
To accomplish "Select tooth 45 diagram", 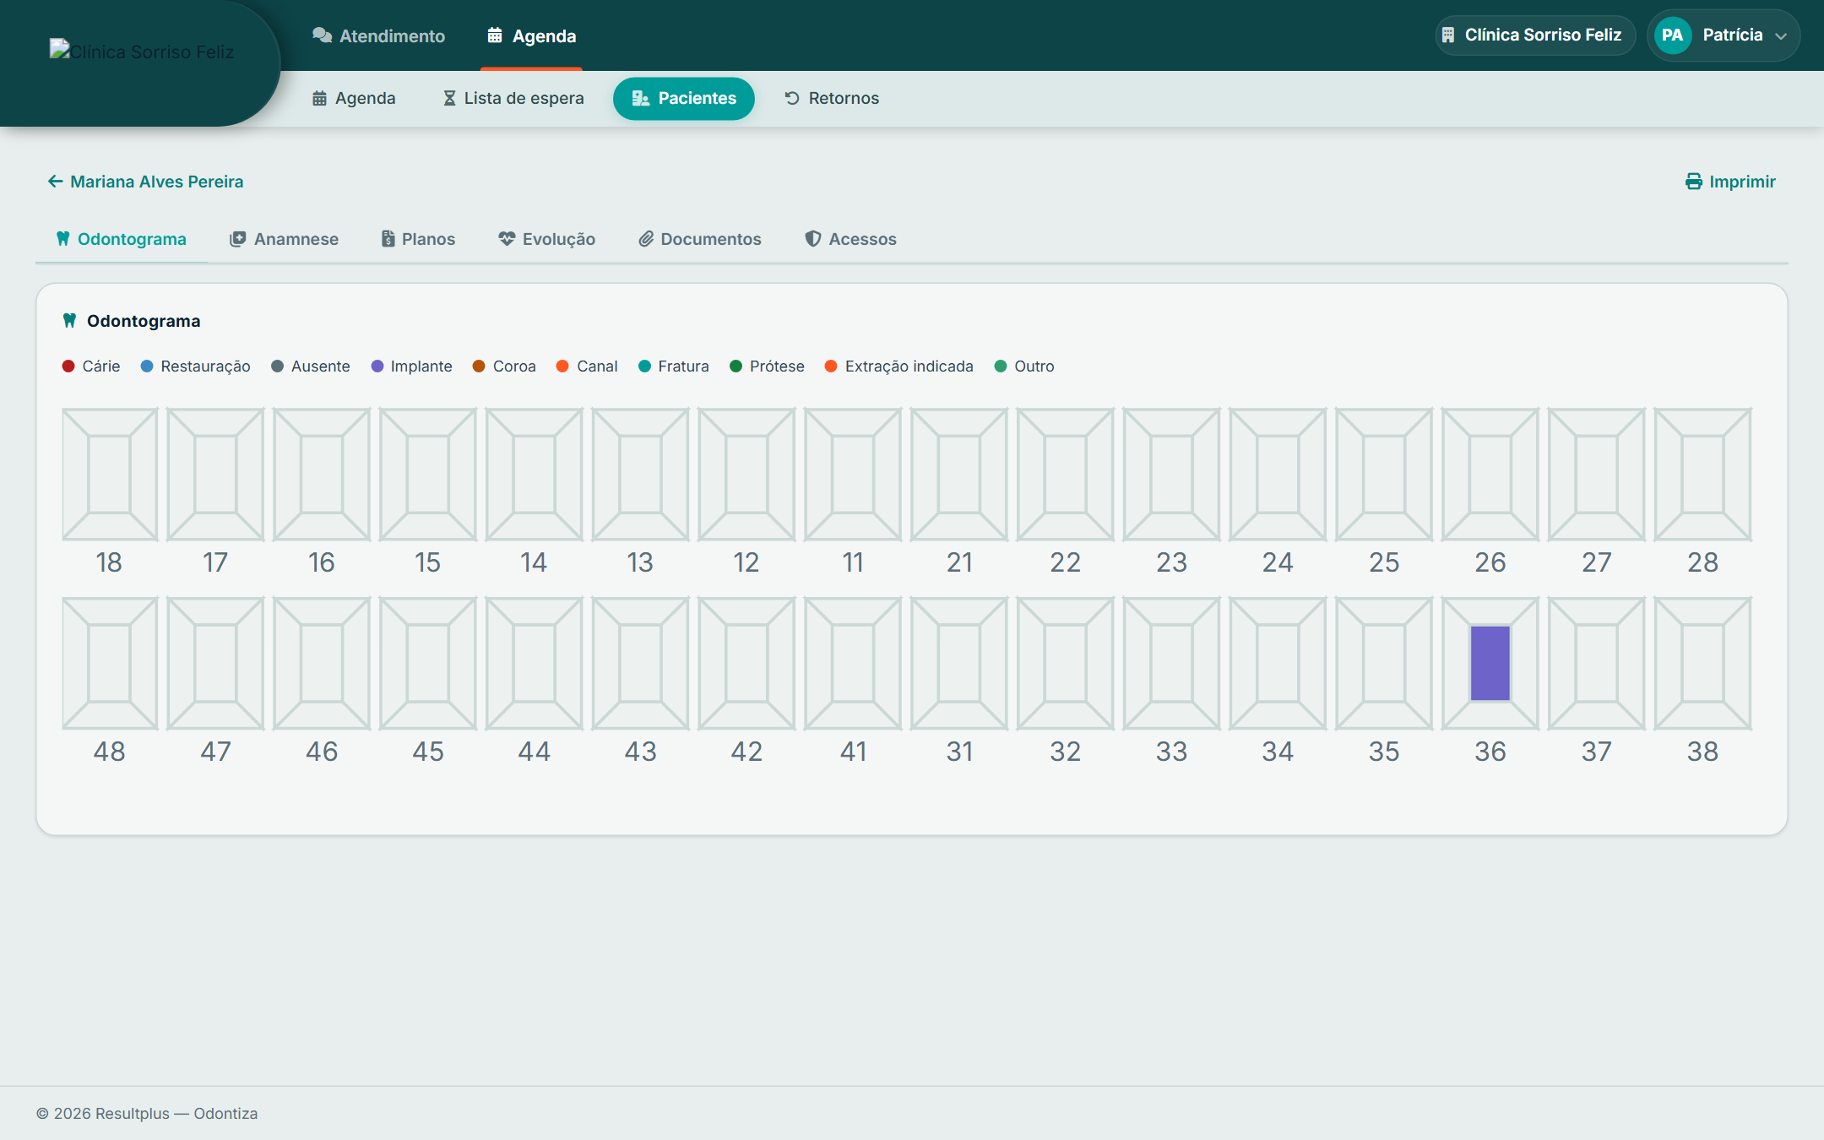I will (x=428, y=663).
